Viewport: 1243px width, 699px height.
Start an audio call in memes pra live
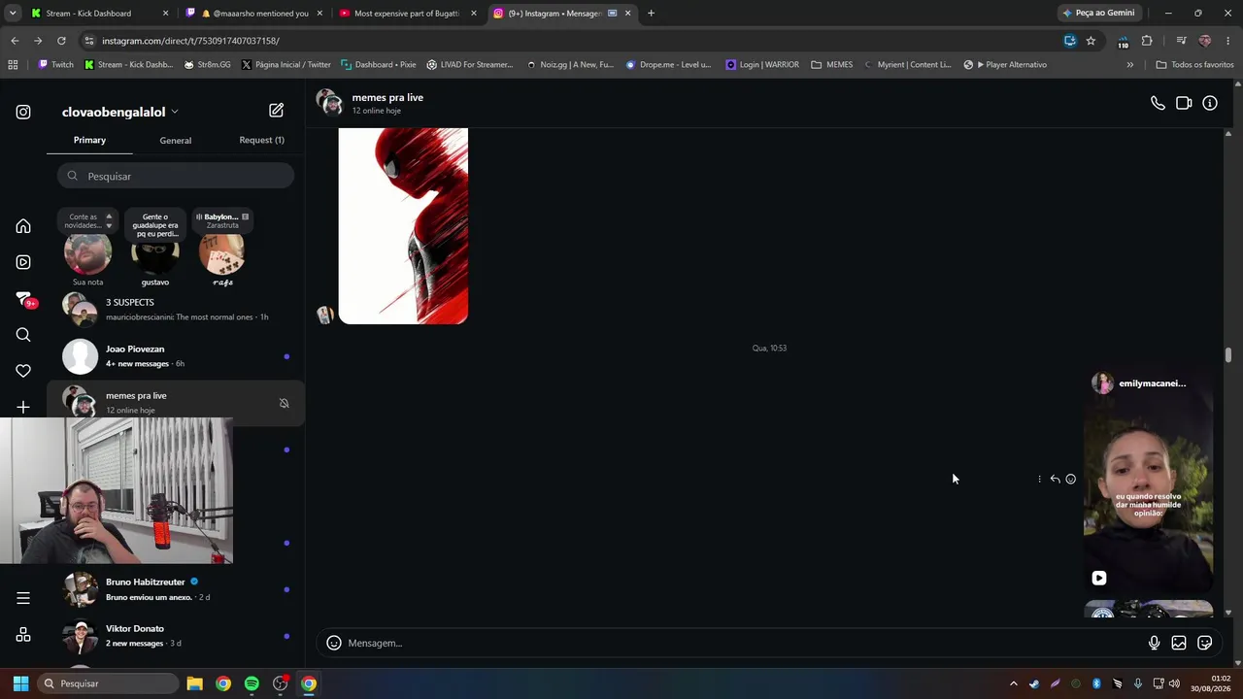pos(1158,103)
